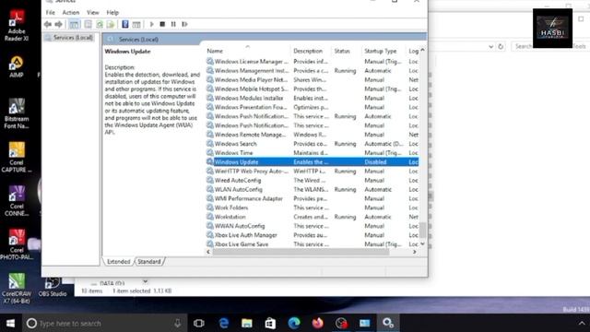The height and width of the screenshot is (332, 590).
Task: Click the Restart Service icon
Action: coord(184,25)
